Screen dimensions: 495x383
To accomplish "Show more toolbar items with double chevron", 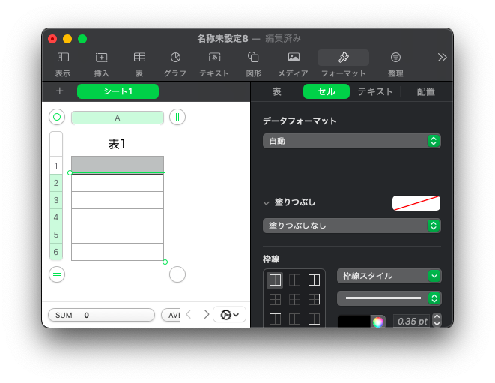I will click(x=442, y=58).
